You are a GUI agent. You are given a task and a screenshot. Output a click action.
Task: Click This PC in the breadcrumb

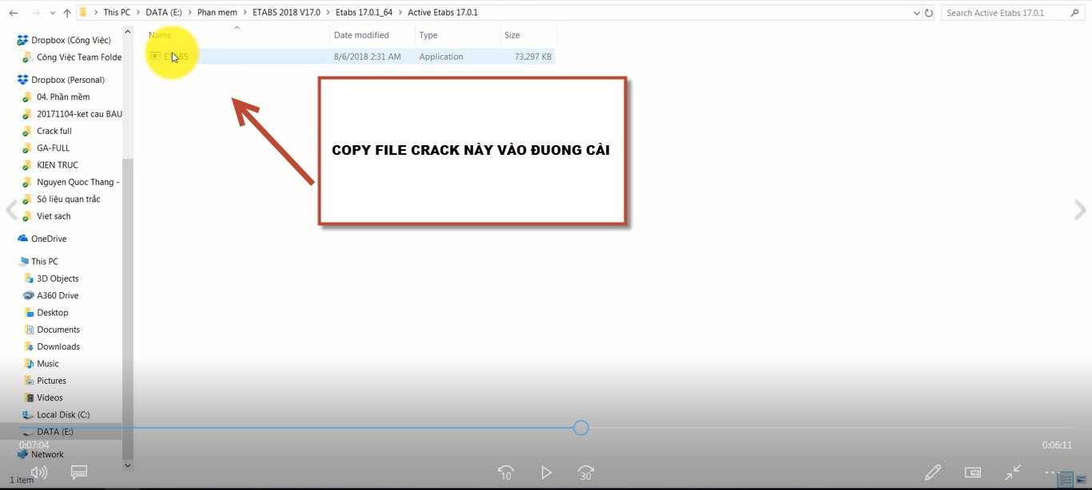pyautogui.click(x=117, y=13)
